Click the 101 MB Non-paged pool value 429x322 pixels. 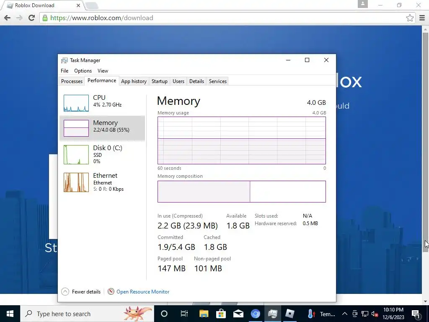[x=208, y=268]
